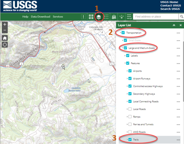184x144 pixels.
Task: Uncheck the Airports layer checkbox
Action: [130, 71]
